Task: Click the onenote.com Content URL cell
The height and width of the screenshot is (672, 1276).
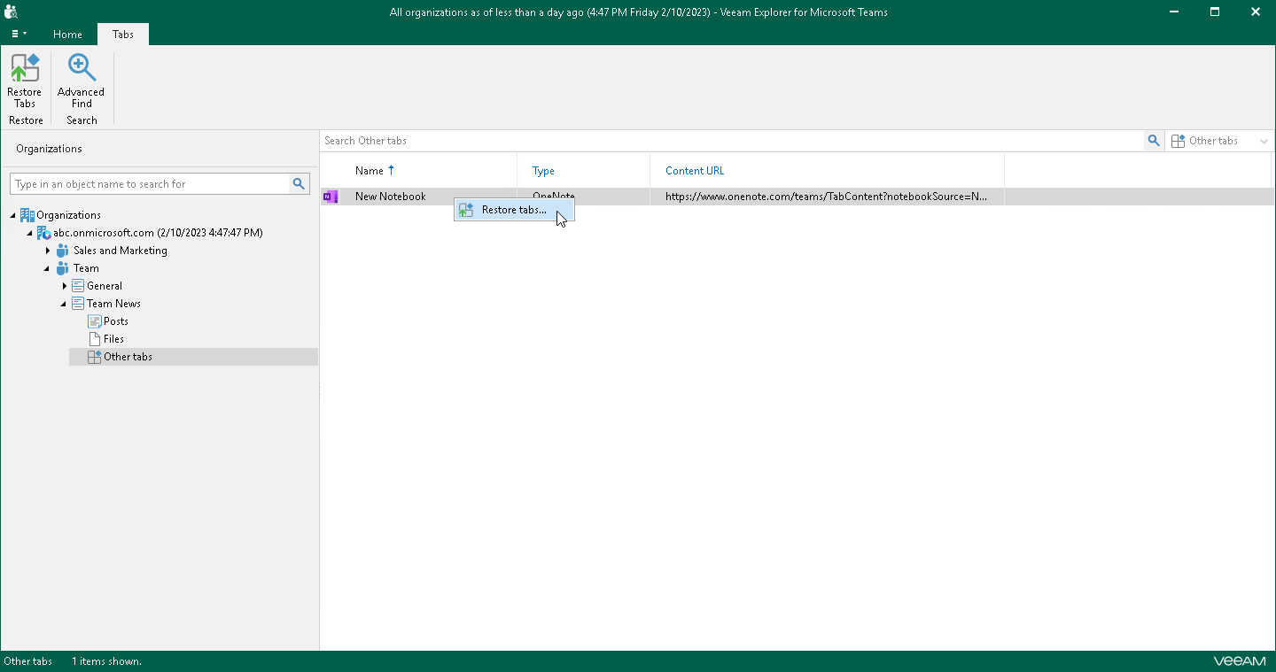Action: (827, 197)
